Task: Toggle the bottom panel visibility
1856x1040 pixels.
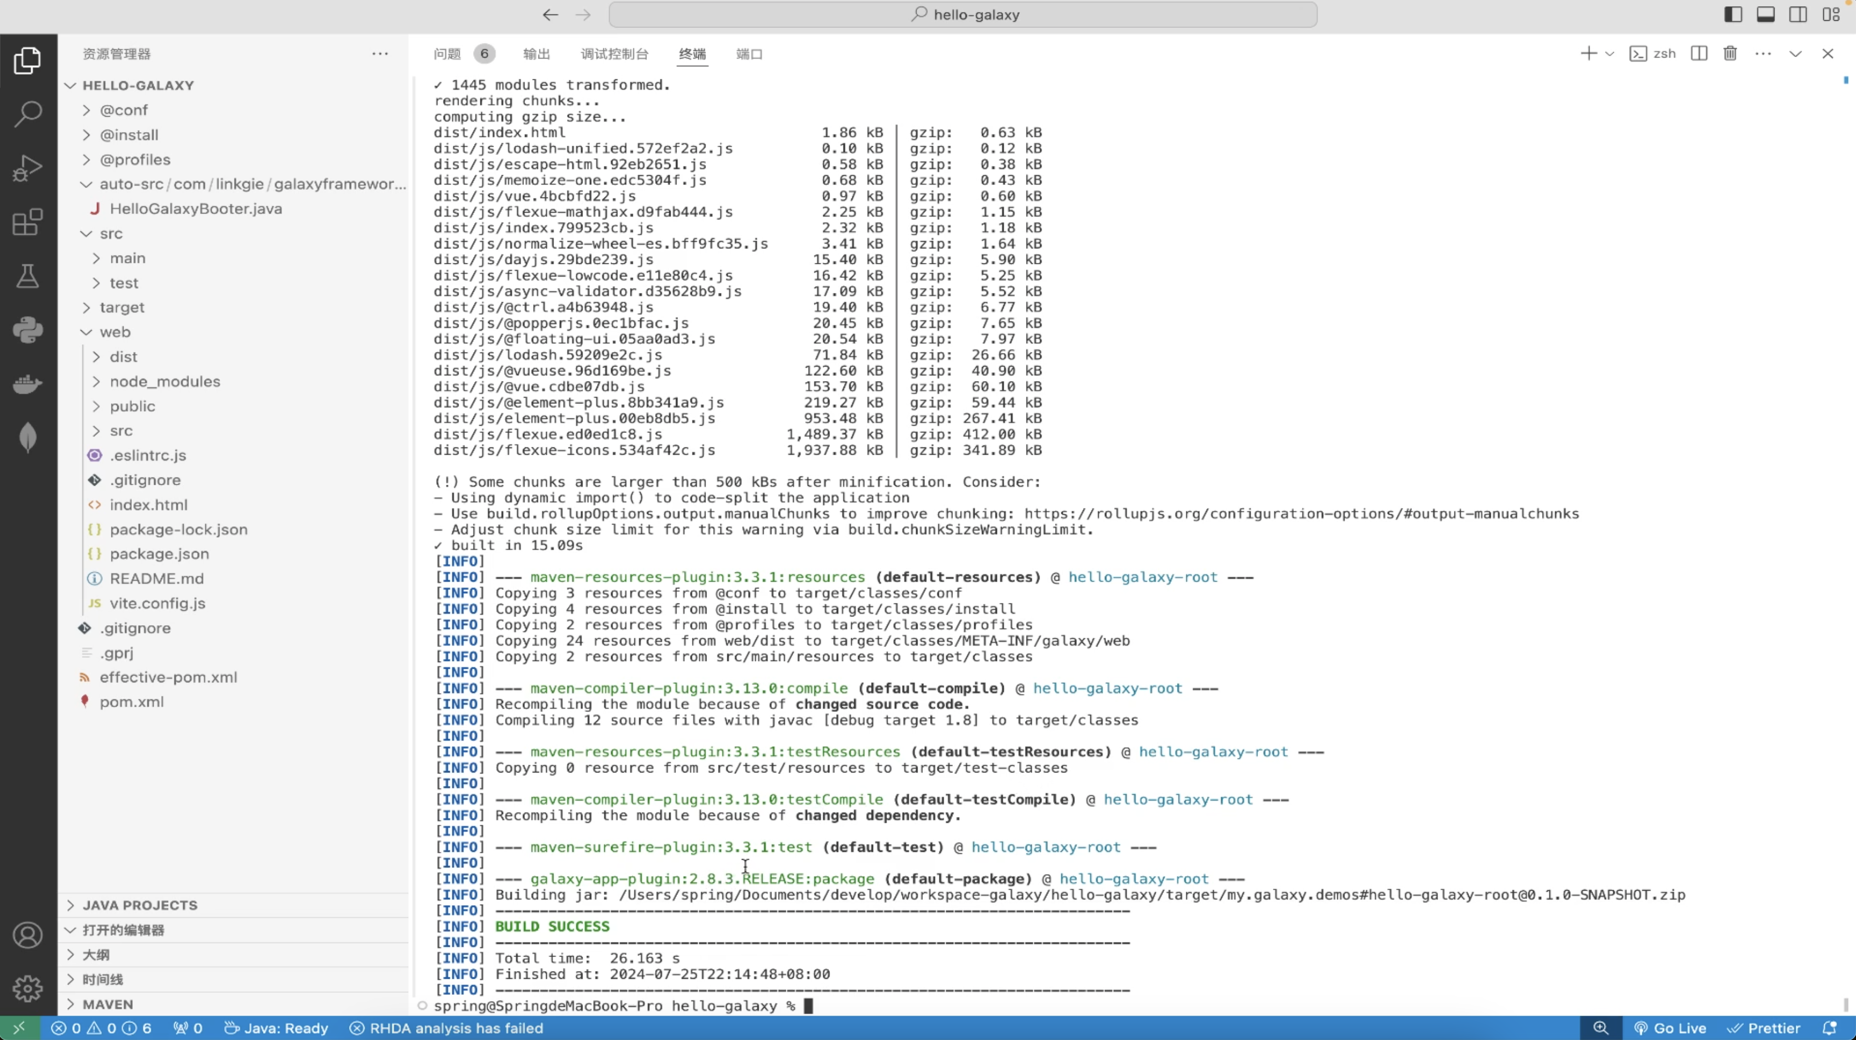Action: point(1765,15)
